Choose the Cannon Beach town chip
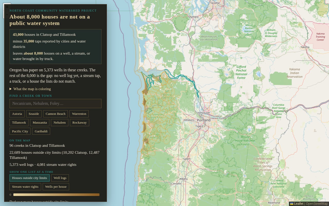This screenshot has height=206, width=329. click(56, 114)
